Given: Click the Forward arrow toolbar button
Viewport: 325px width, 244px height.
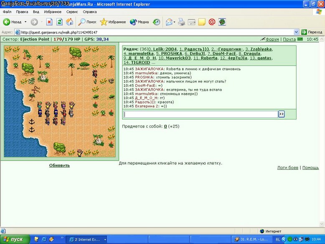Looking at the screenshot, I should click(x=34, y=22).
